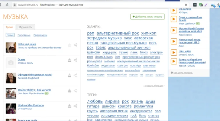Play Одна из жизней на Земле
Viewport: 220px width, 121px height.
click(174, 19)
